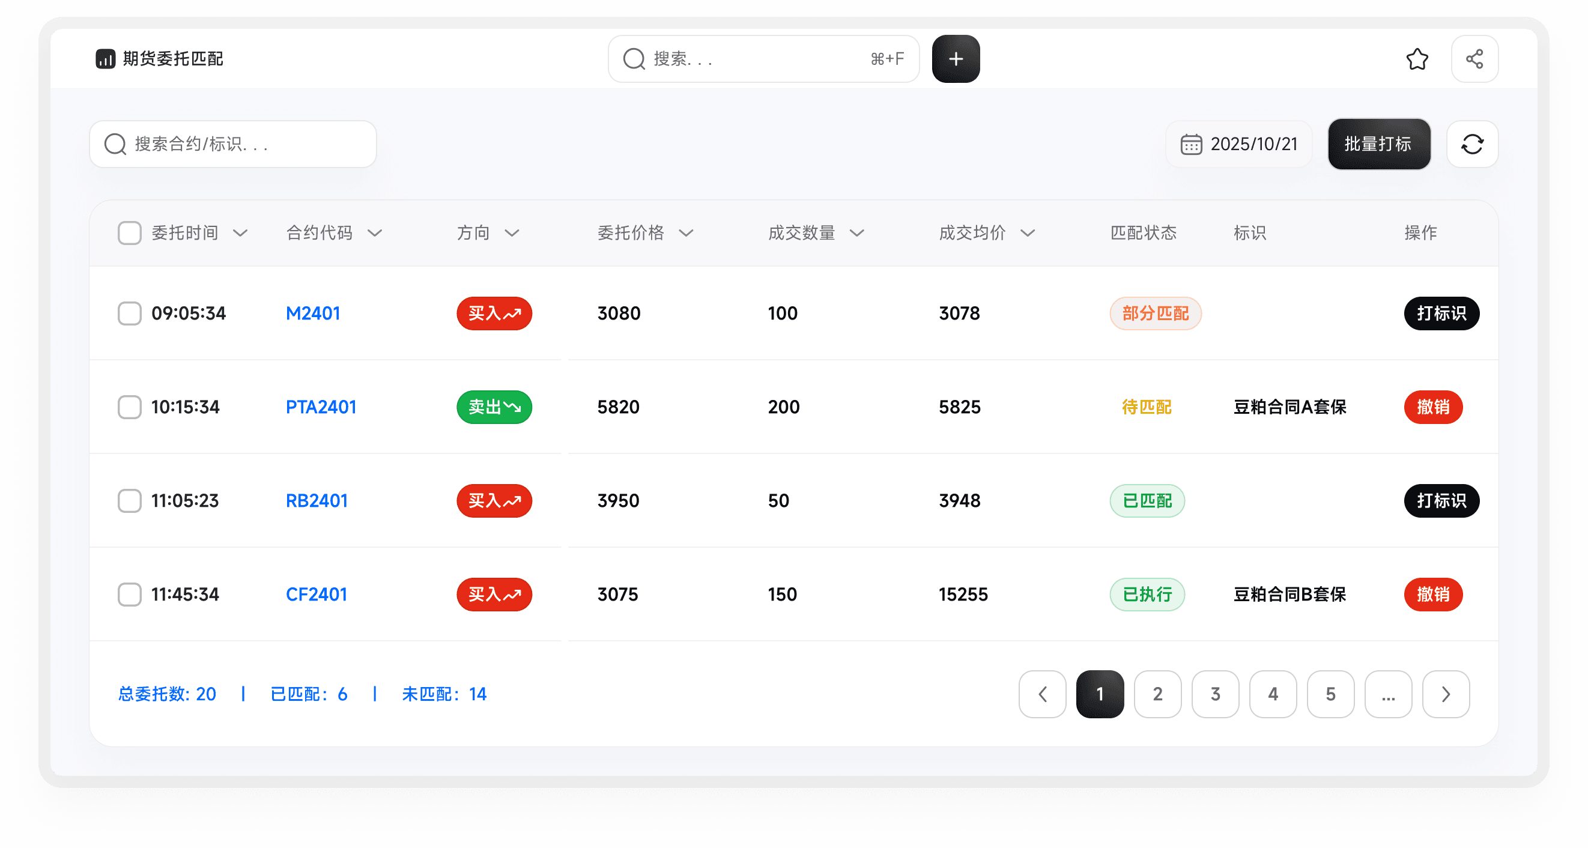Expand the 方向 column dropdown
The width and height of the screenshot is (1588, 848).
(514, 233)
